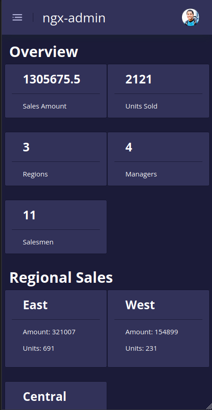Select the East regional sales card
The height and width of the screenshot is (410, 212).
56,329
